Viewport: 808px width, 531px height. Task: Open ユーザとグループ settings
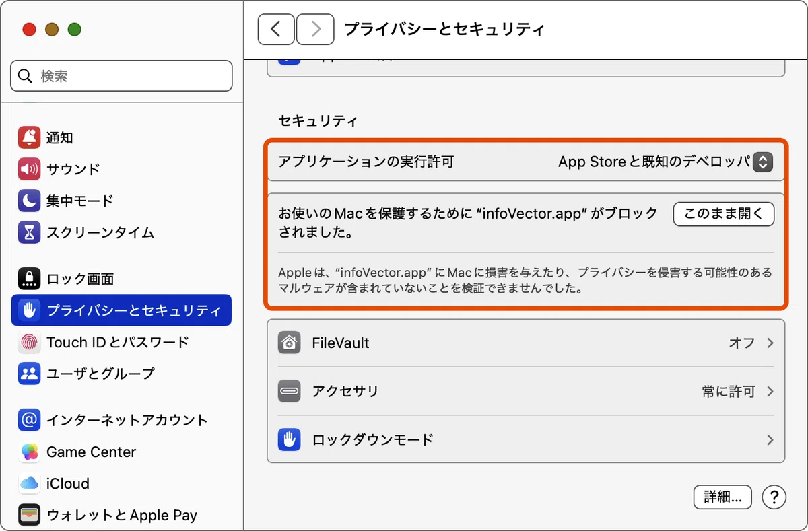[121, 374]
